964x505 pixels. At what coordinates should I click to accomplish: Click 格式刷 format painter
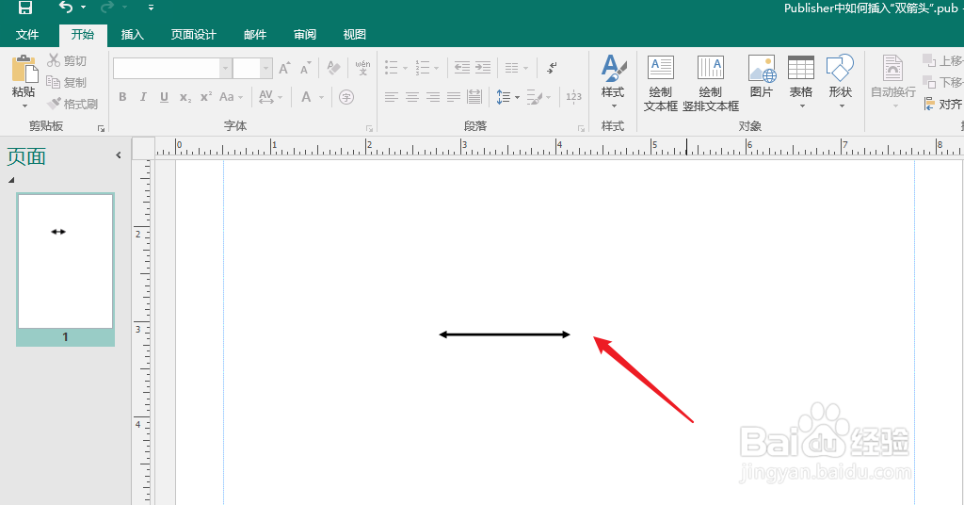tap(72, 104)
